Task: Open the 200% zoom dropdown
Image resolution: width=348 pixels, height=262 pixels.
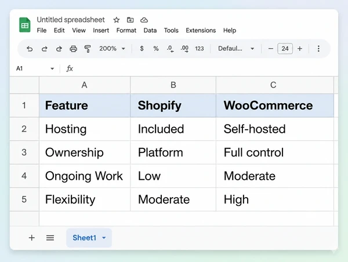Action: click(112, 49)
